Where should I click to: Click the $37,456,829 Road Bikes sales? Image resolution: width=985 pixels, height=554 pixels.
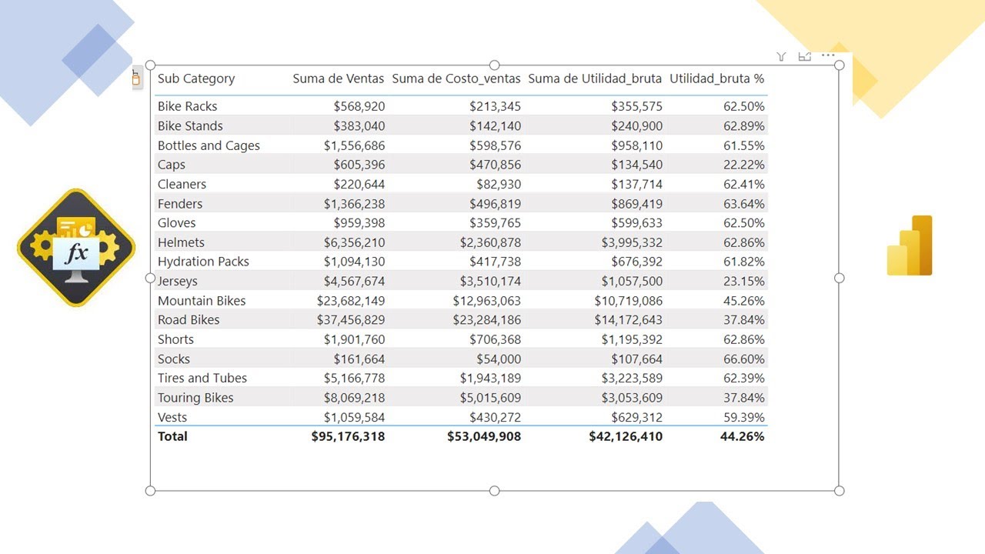tap(351, 320)
